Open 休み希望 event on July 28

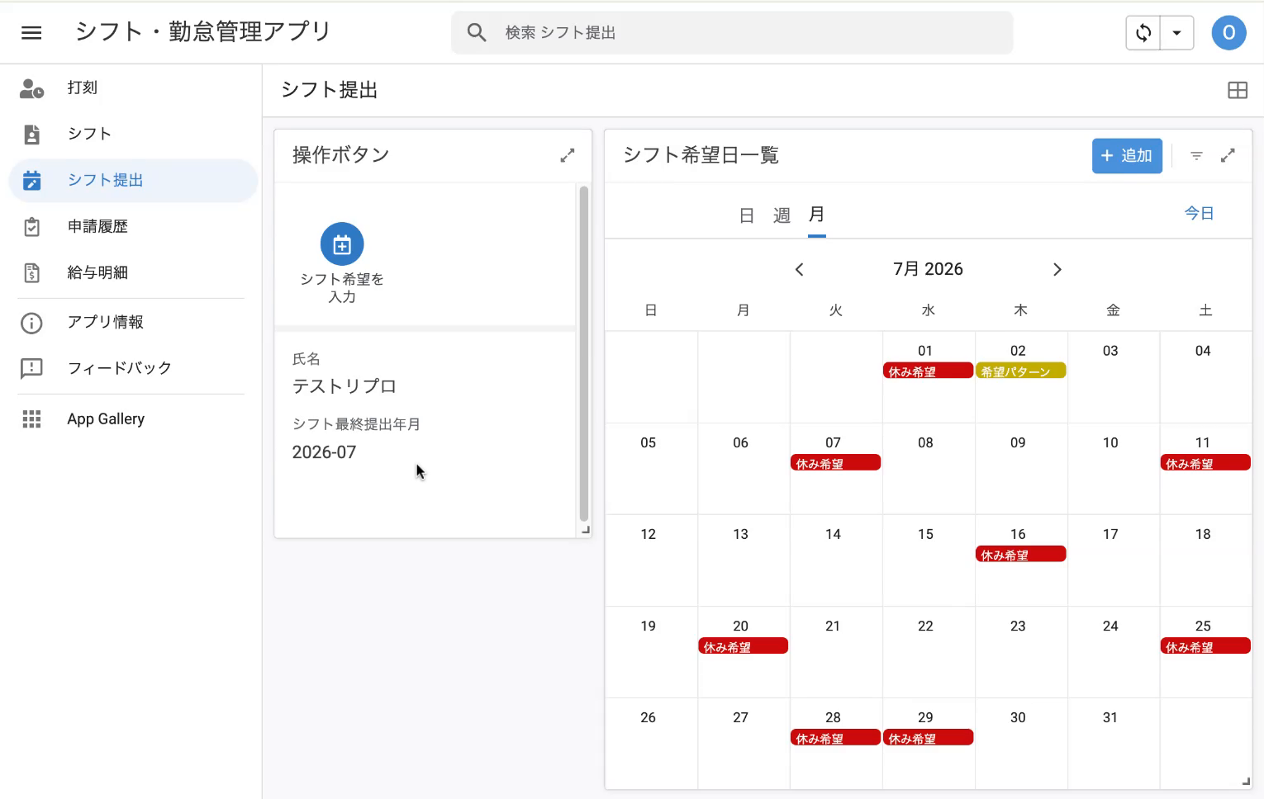pyautogui.click(x=835, y=738)
